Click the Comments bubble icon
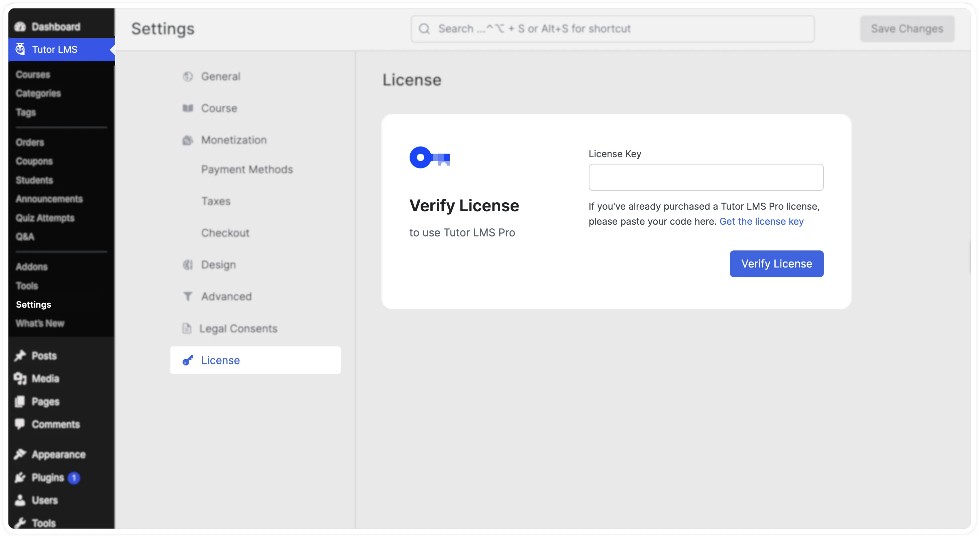This screenshot has width=979, height=537. [20, 424]
